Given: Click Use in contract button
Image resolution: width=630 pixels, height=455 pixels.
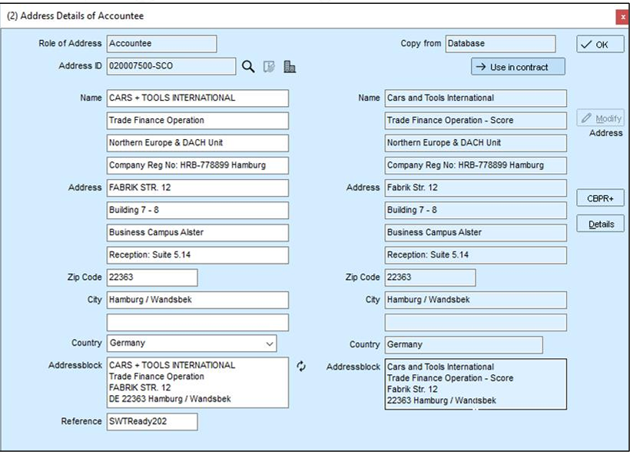Looking at the screenshot, I should [x=518, y=67].
